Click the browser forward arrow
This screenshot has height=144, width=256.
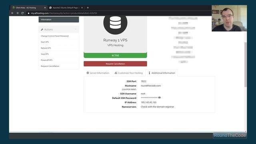(x=18, y=13)
